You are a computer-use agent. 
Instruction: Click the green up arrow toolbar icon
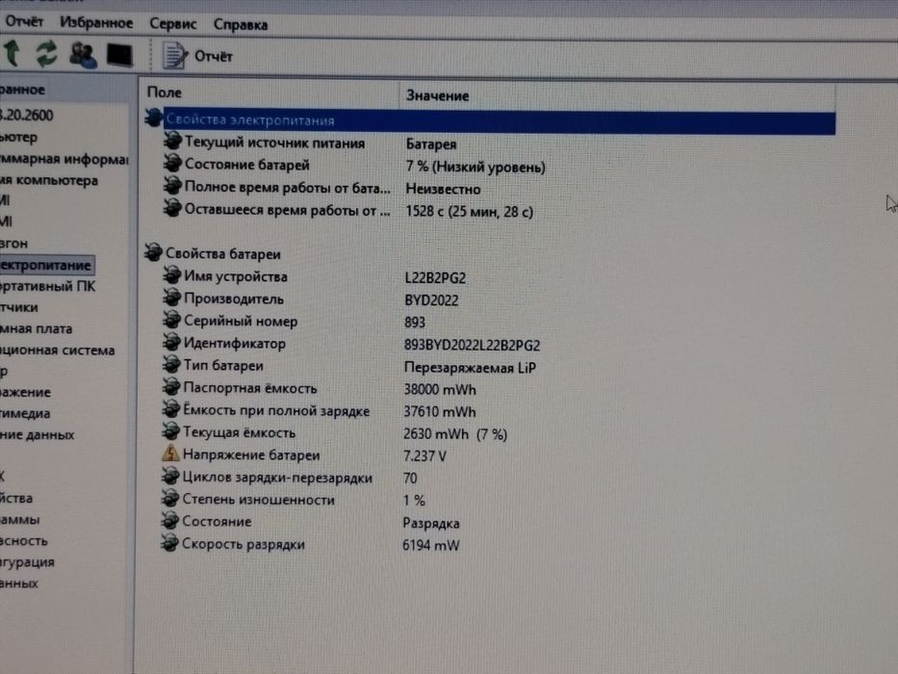tap(13, 53)
